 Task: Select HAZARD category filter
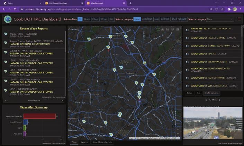coord(165,19)
